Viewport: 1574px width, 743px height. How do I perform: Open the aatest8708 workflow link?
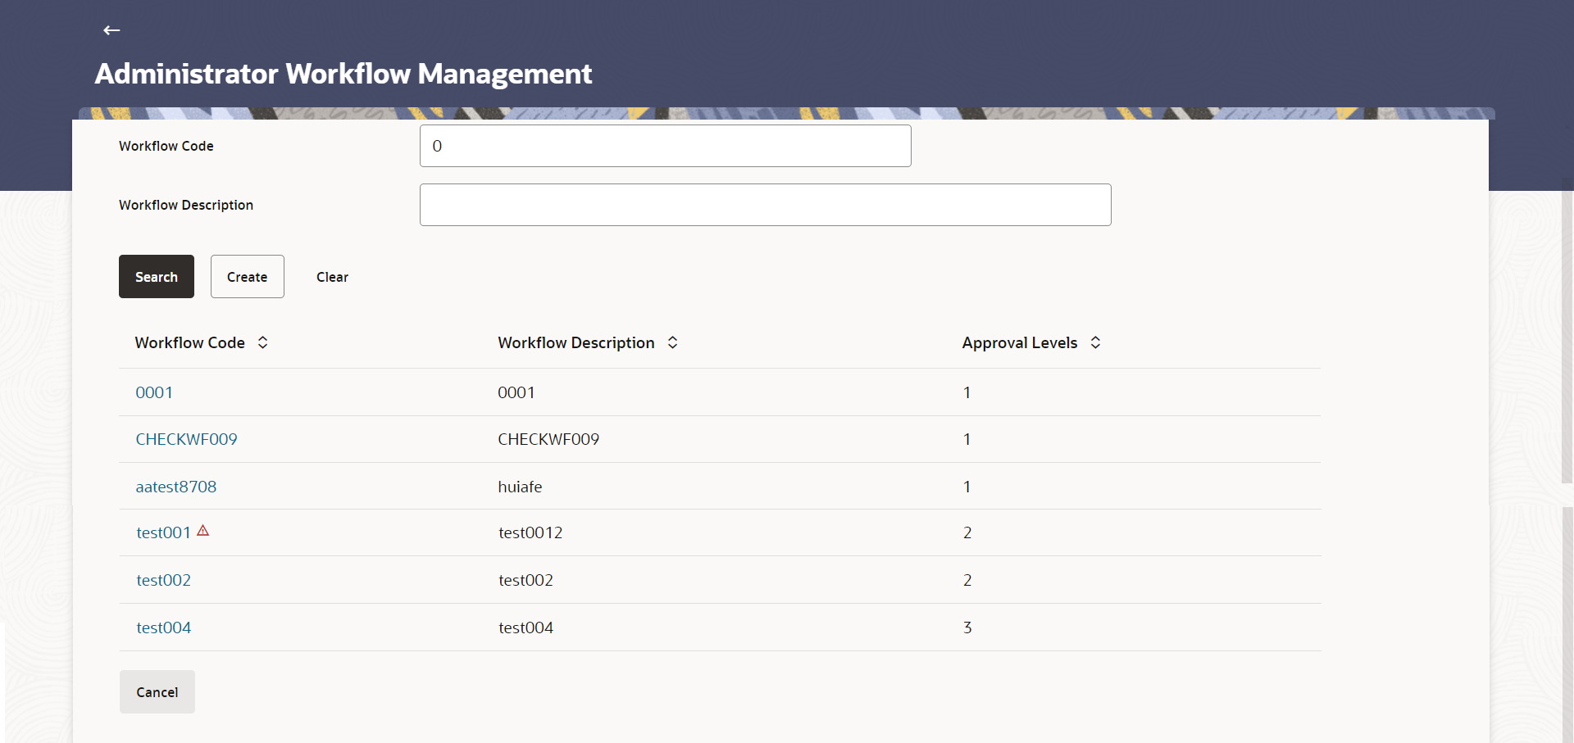click(x=175, y=487)
